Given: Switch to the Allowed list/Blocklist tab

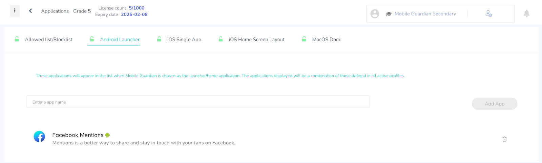Looking at the screenshot, I should tap(48, 40).
